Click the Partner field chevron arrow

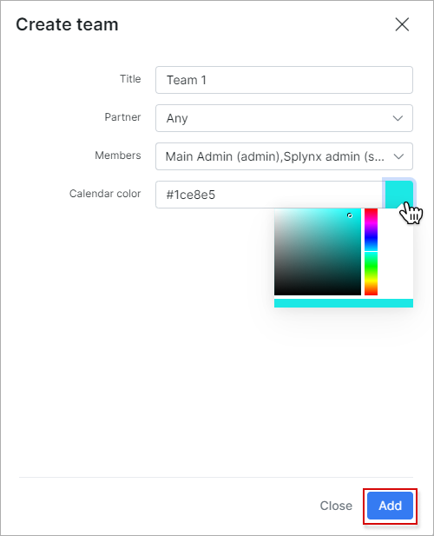398,118
